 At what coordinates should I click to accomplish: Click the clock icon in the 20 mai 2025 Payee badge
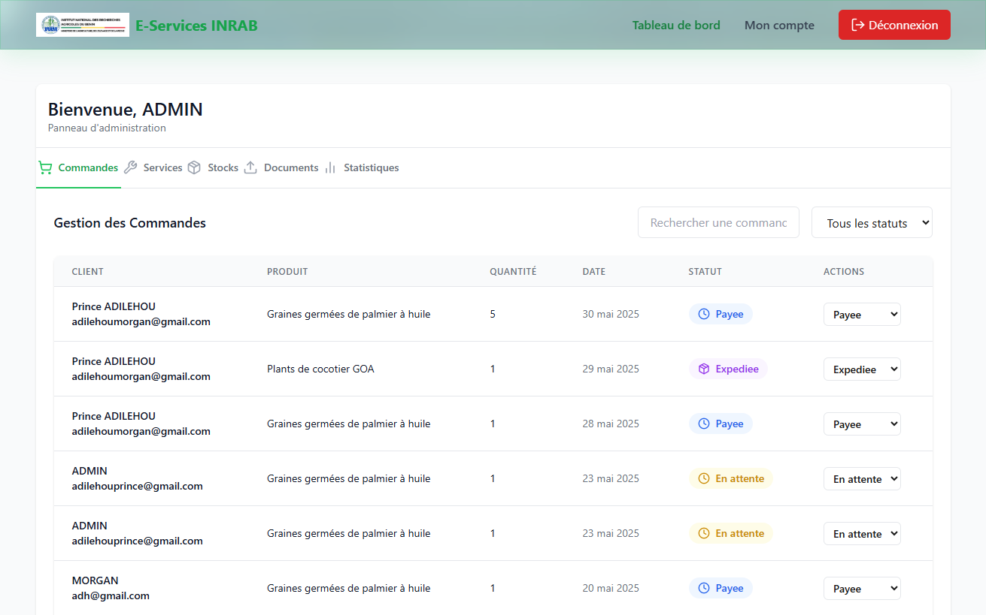(704, 588)
